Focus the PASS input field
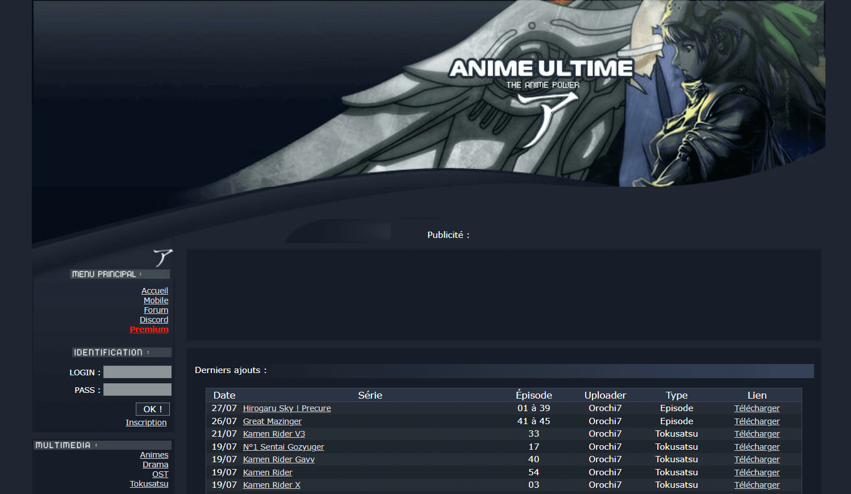 [137, 390]
